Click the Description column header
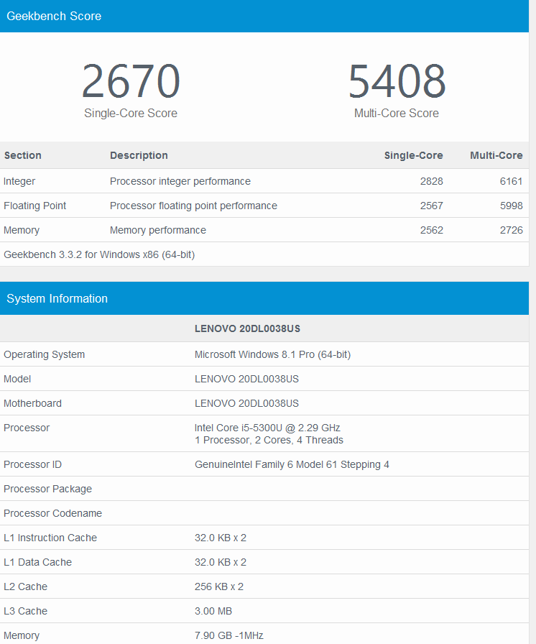This screenshot has width=536, height=644. point(139,155)
